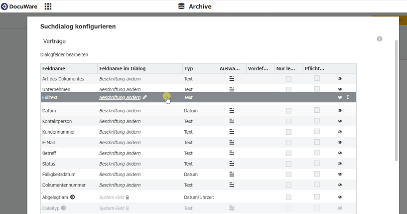Click the move arrows icon in Fulltext row
The height and width of the screenshot is (214, 407).
click(348, 97)
